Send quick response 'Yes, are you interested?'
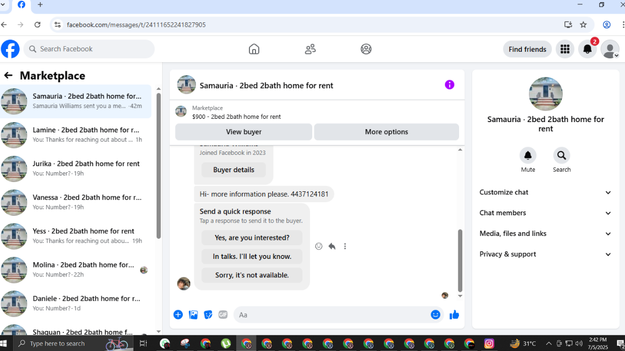 pos(252,238)
